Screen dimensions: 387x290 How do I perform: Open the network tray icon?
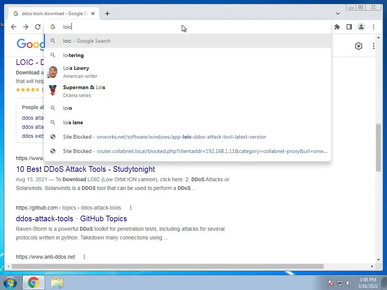pos(340,283)
